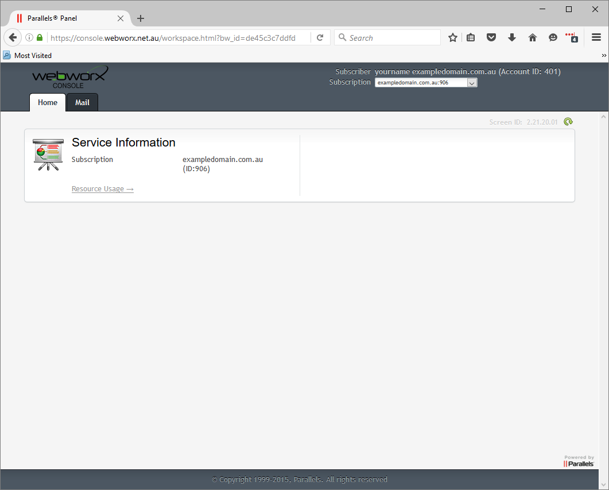Screen dimensions: 609x490
Task: Reload the page using the address bar button
Action: (320, 38)
